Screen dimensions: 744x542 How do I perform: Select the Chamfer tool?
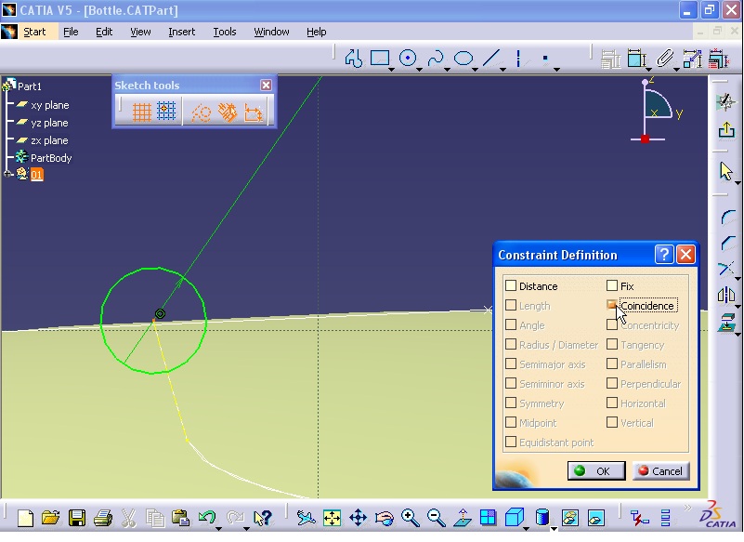[727, 243]
